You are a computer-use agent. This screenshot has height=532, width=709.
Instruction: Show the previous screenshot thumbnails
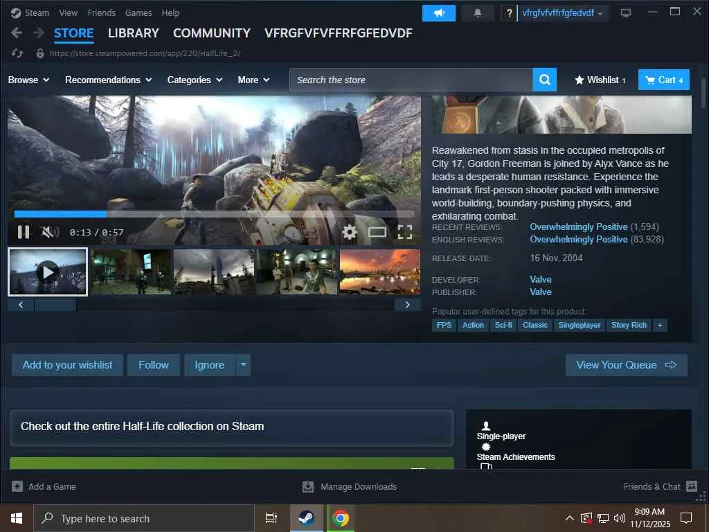(x=21, y=305)
